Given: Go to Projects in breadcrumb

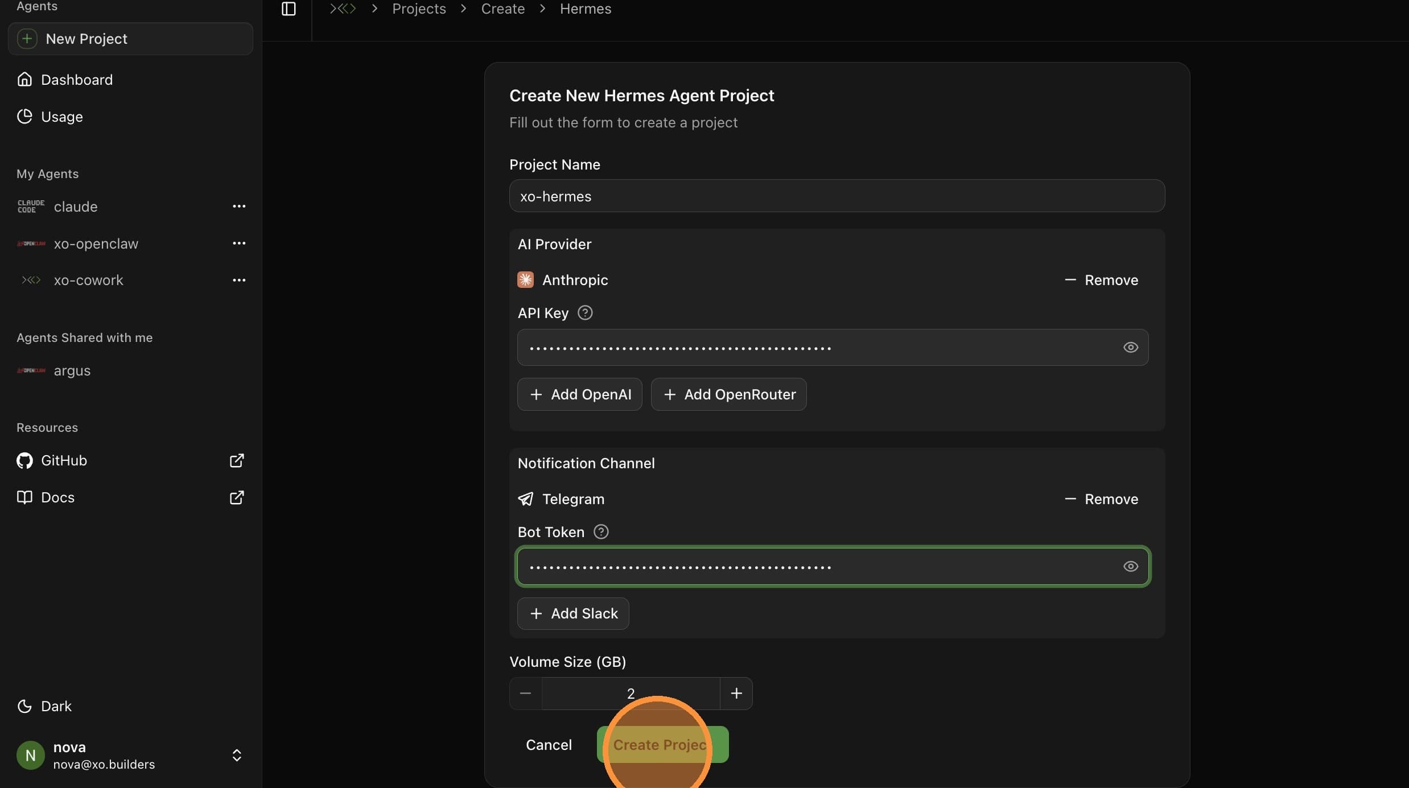Looking at the screenshot, I should point(419,9).
